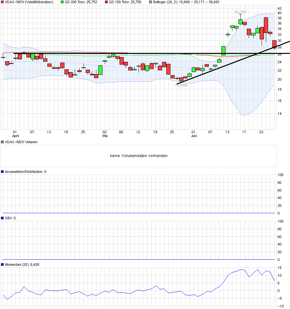Click the price axis value 32
Image resolution: width=290 pixels, height=309 pixels.
click(279, 35)
